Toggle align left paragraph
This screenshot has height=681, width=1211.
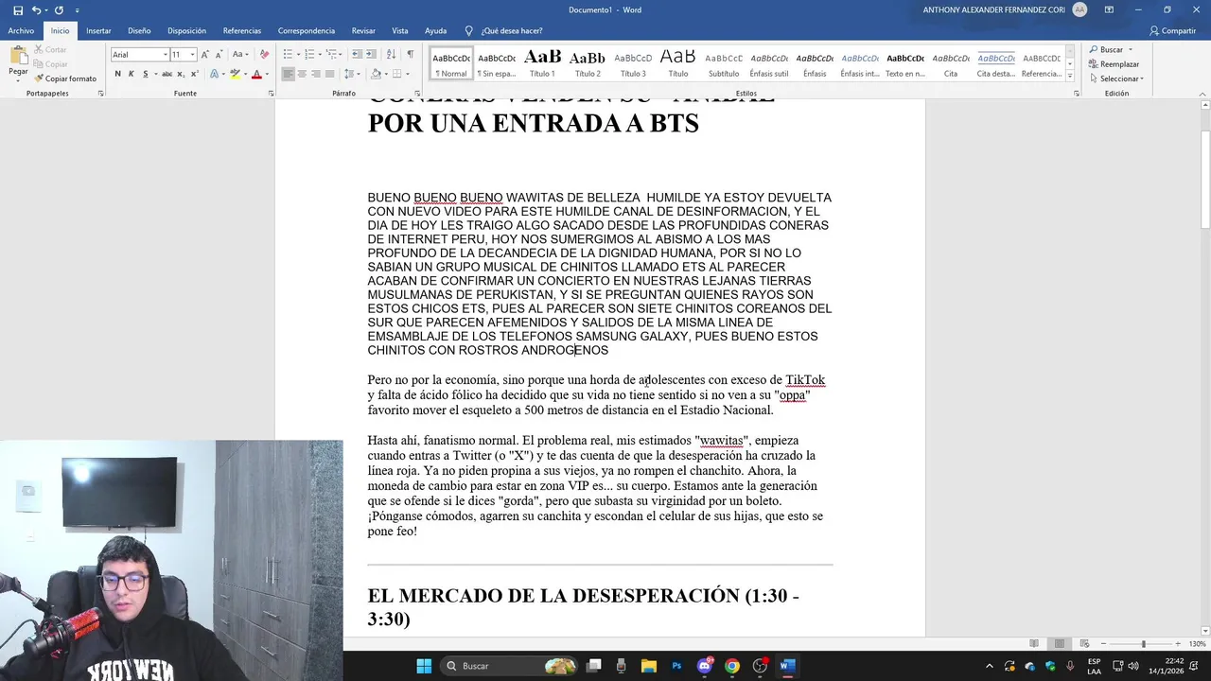point(288,74)
